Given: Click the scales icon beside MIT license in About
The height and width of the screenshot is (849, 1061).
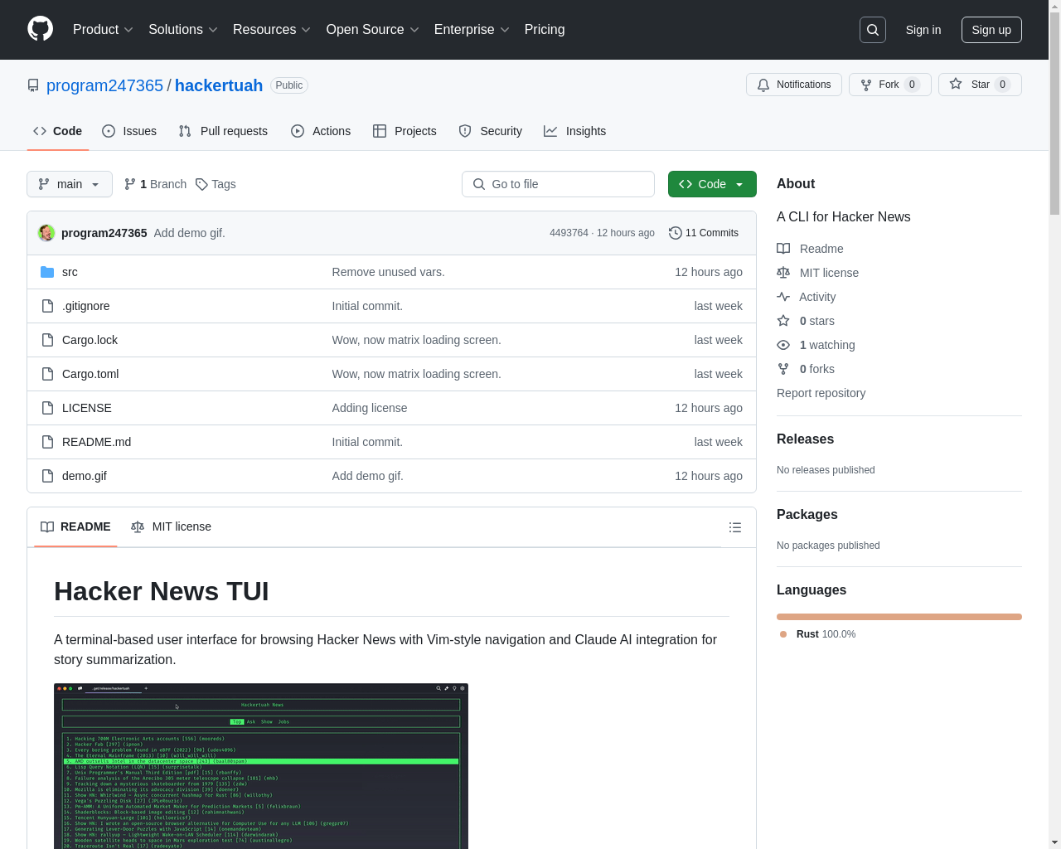Looking at the screenshot, I should point(783,273).
